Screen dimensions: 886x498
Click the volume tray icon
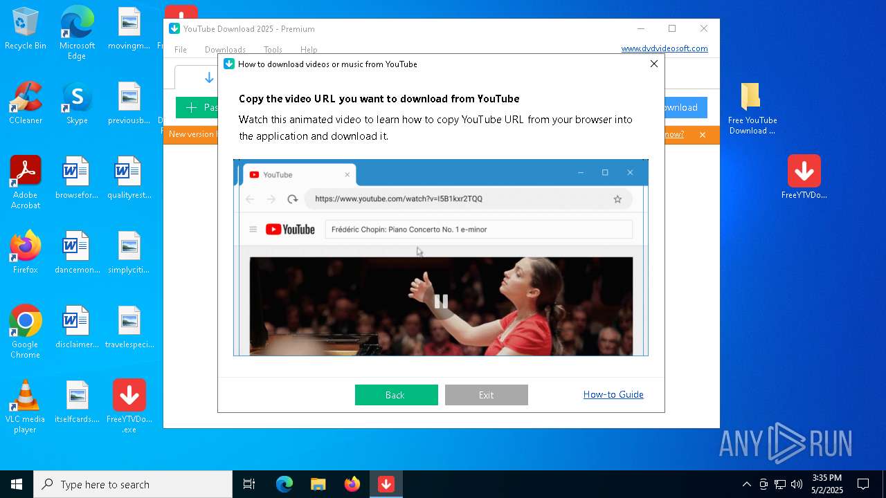(797, 484)
